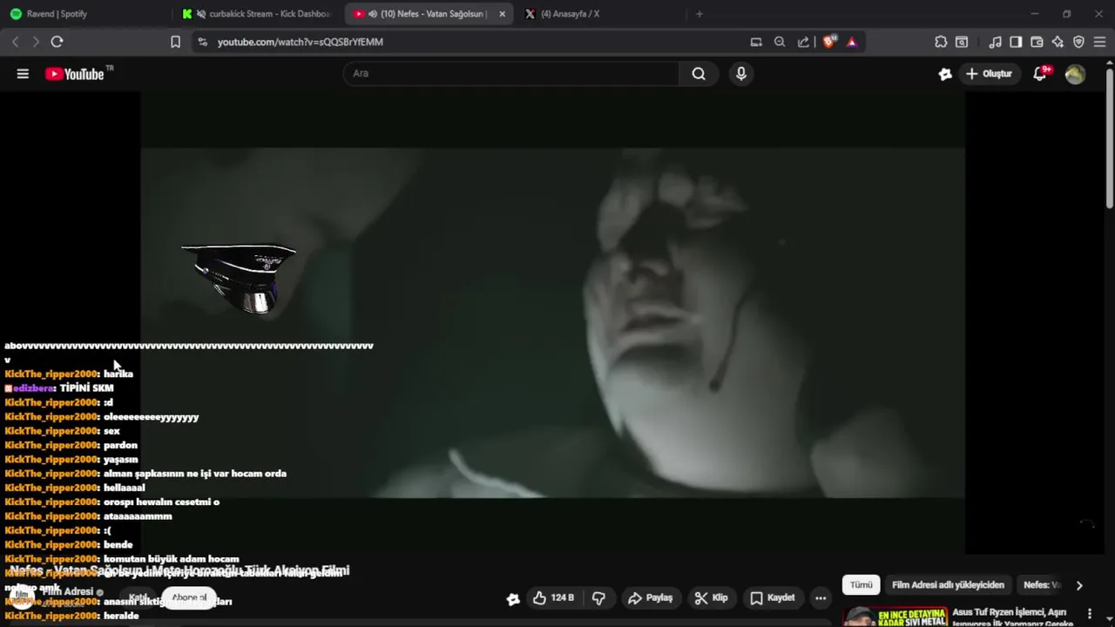Open the browser main menu
Image resolution: width=1115 pixels, height=627 pixels.
pyautogui.click(x=1099, y=42)
